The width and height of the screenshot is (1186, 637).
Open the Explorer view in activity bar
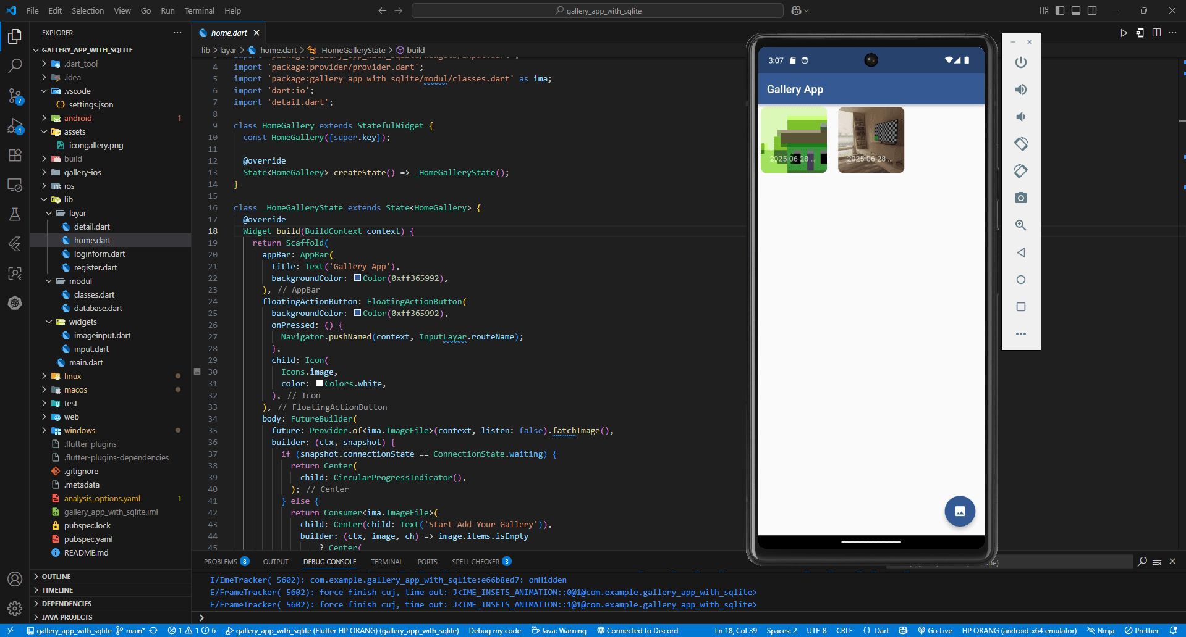15,36
